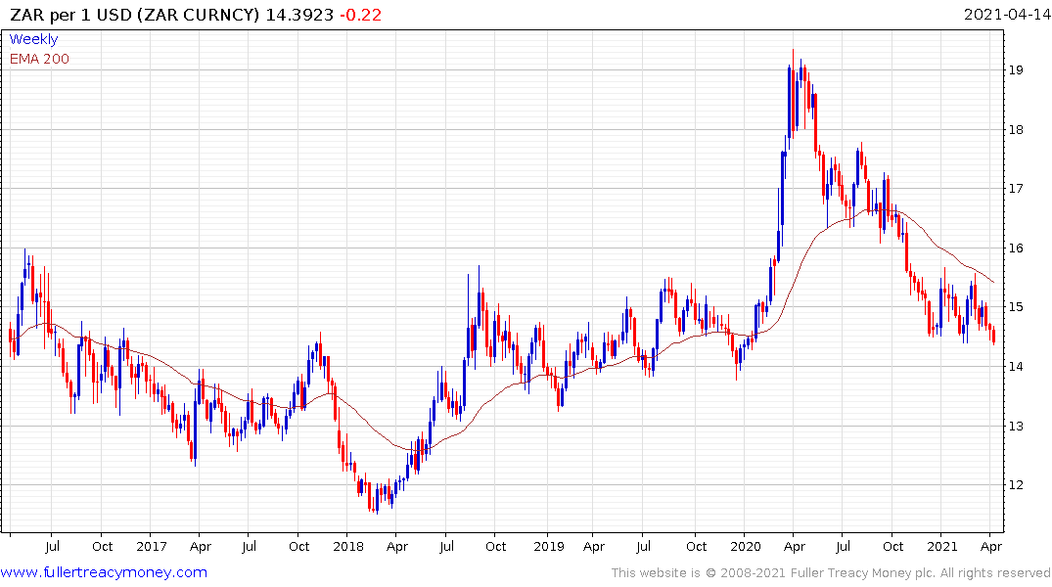Click the y-axis label 14
The width and height of the screenshot is (1052, 587).
click(1015, 366)
